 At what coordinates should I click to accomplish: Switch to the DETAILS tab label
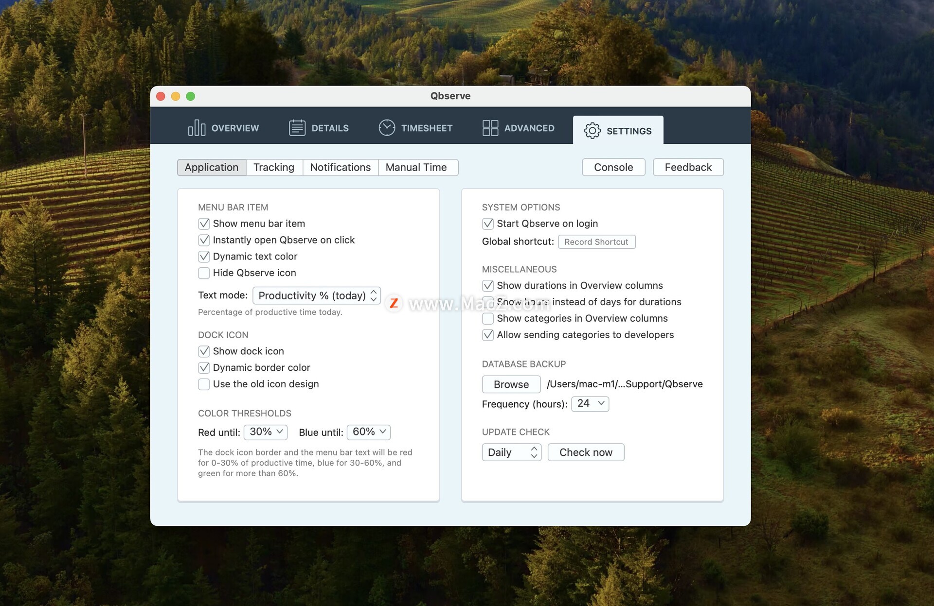point(330,128)
